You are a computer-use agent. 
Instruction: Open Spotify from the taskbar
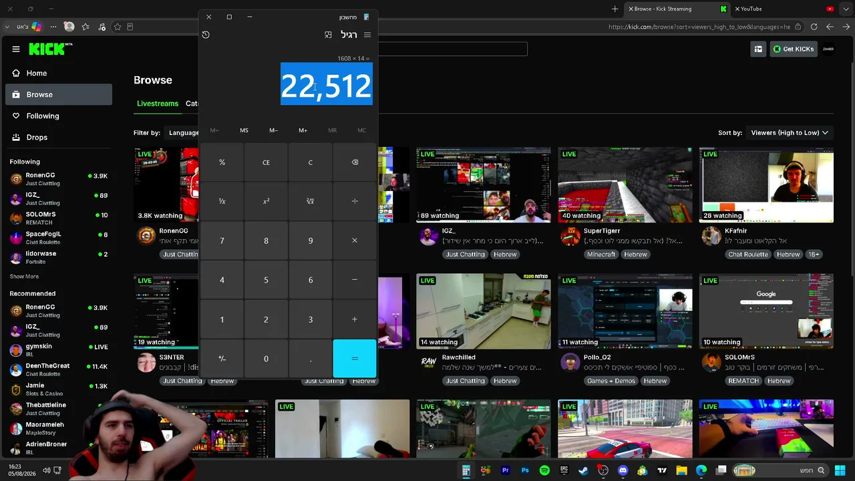click(544, 470)
